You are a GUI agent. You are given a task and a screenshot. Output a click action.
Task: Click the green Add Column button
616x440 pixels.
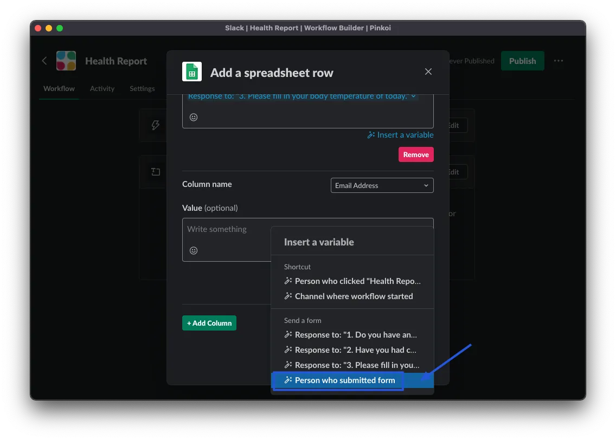pyautogui.click(x=209, y=323)
